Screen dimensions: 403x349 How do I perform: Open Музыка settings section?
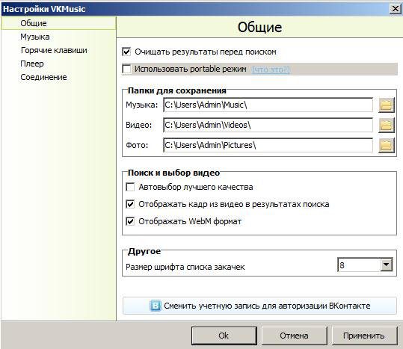point(35,37)
